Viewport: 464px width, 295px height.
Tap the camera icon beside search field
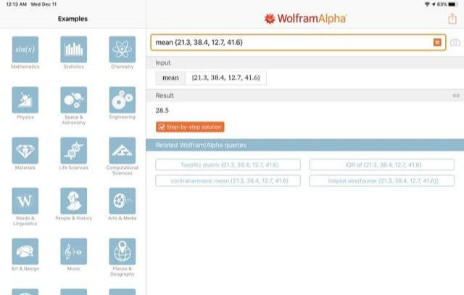(455, 42)
